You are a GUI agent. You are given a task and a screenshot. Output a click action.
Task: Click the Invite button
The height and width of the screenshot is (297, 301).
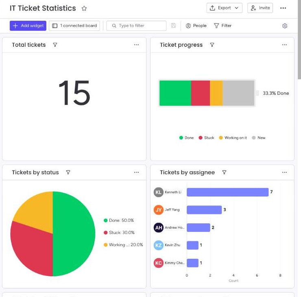(x=260, y=8)
